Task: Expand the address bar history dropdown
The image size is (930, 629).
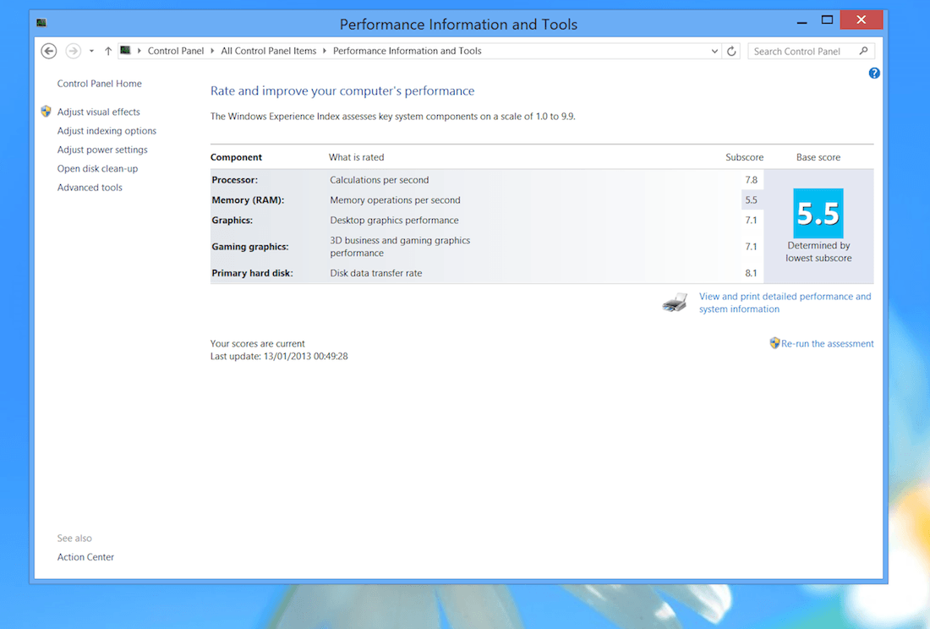Action: pyautogui.click(x=715, y=51)
